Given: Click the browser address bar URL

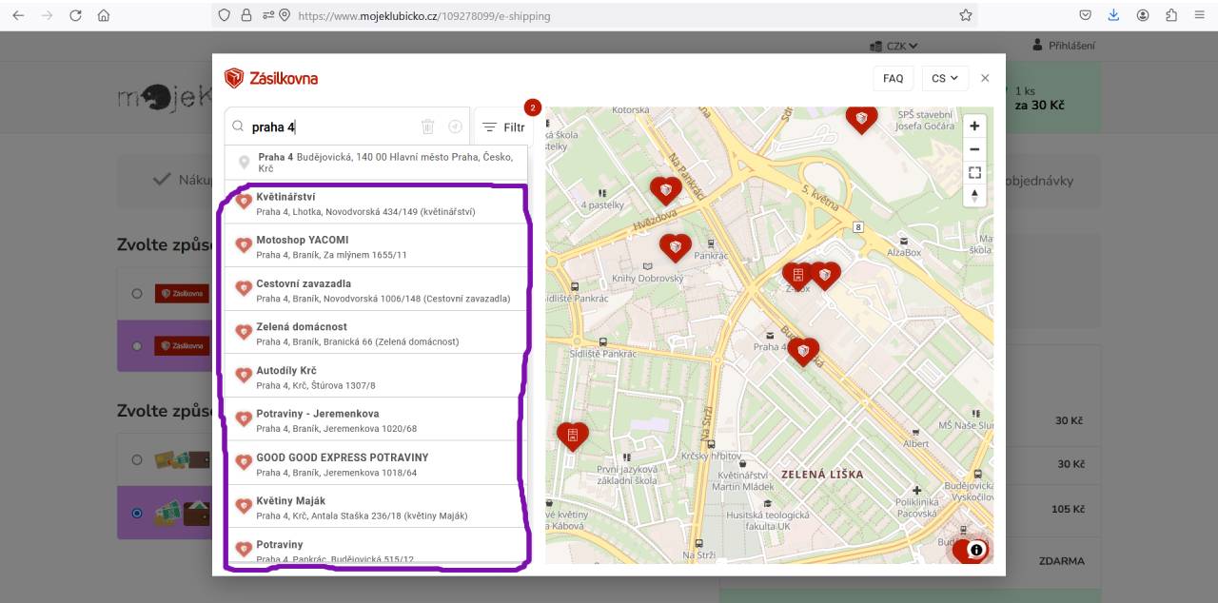Looking at the screenshot, I should pos(424,15).
